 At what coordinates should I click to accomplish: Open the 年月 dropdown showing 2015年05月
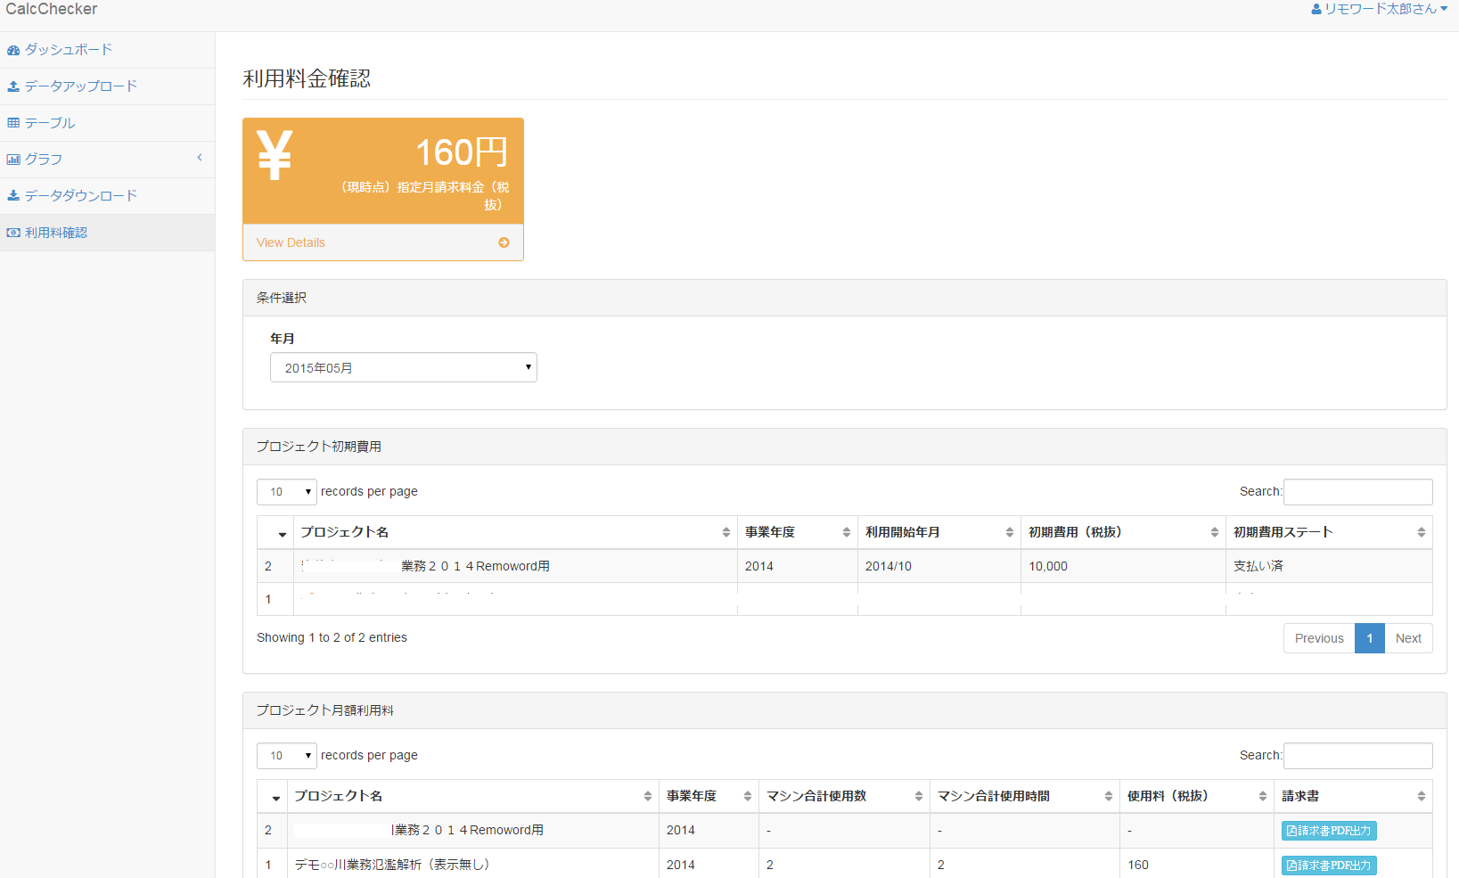pos(403,367)
